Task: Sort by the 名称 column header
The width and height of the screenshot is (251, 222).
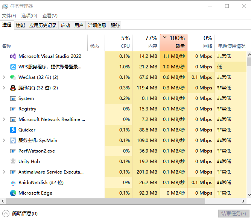Action: tap(44, 43)
